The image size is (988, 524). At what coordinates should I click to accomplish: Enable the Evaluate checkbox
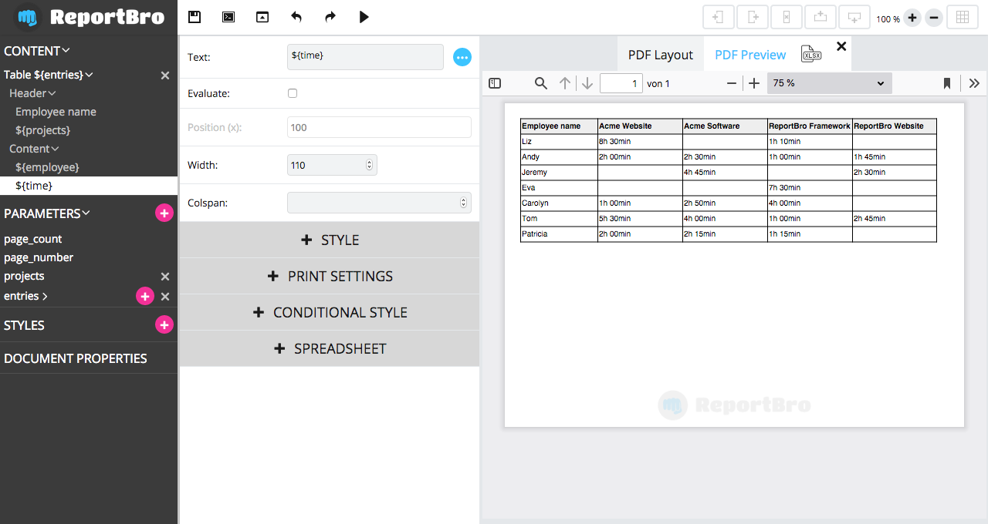pyautogui.click(x=293, y=93)
